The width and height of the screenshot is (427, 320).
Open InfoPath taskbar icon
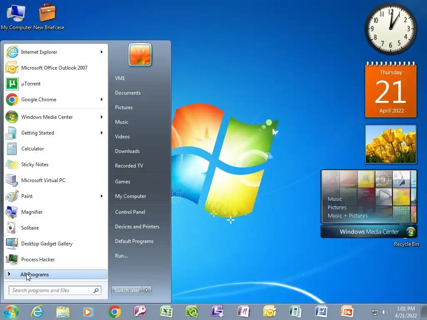[x=218, y=312]
